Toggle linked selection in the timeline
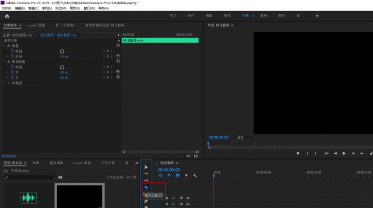Viewport: 373px width, 208px height. coord(177,175)
